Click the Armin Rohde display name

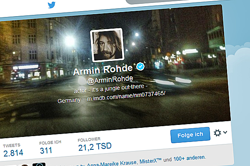tap(103, 70)
